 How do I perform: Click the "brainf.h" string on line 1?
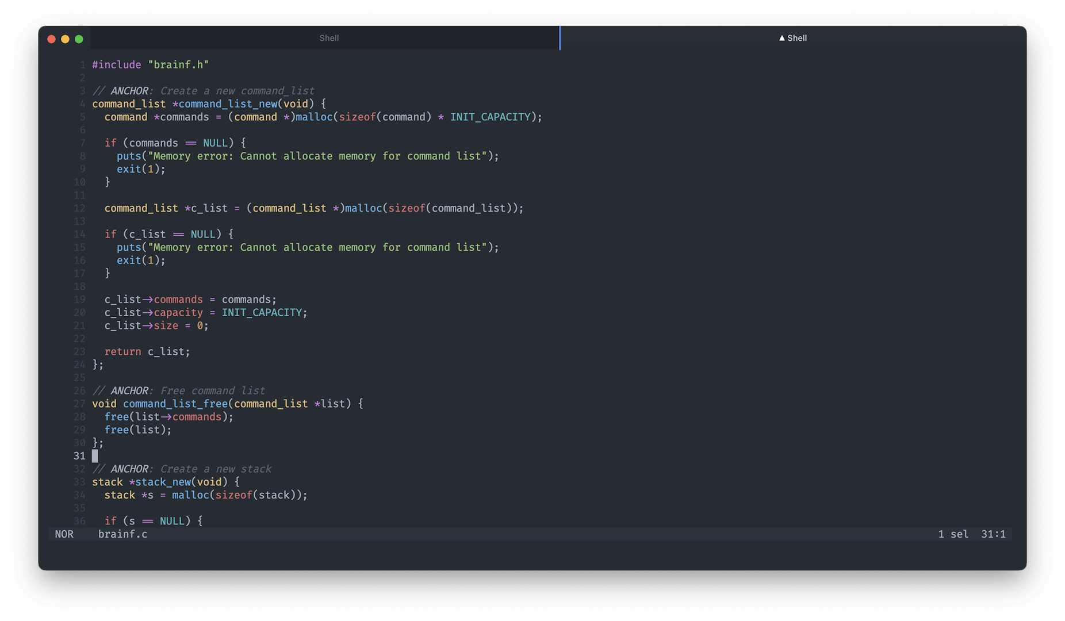click(x=178, y=65)
